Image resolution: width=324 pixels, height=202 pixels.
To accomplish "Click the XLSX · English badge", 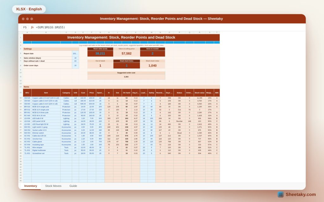I will coord(29,9).
